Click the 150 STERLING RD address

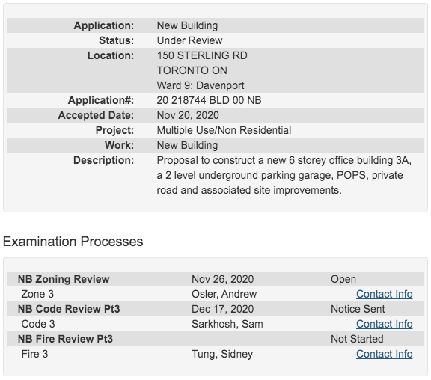coord(202,55)
